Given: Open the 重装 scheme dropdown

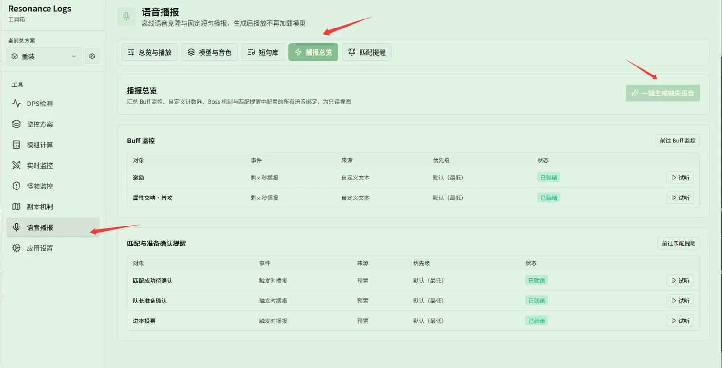Looking at the screenshot, I should pos(44,56).
